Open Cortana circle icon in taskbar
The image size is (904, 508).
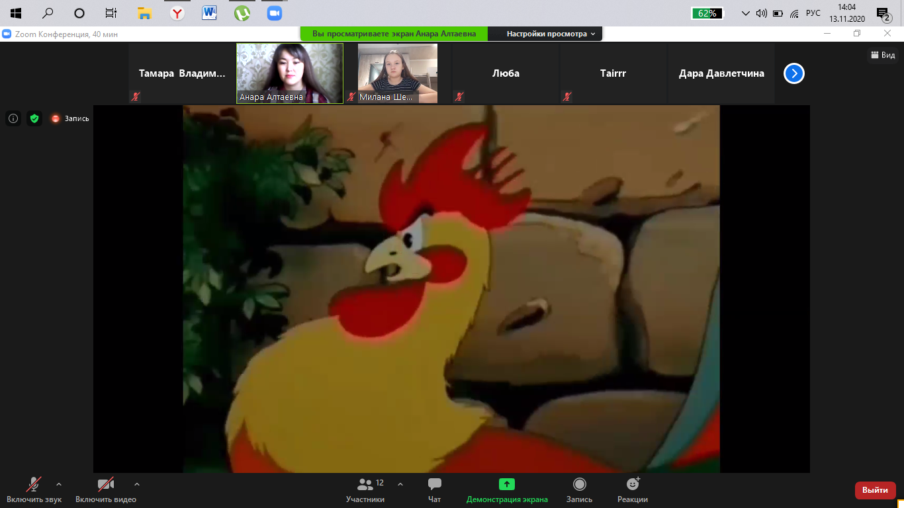point(79,13)
